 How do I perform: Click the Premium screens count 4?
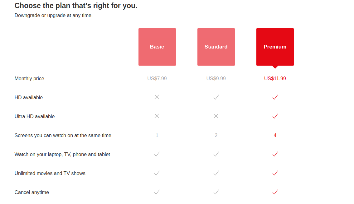[275, 135]
